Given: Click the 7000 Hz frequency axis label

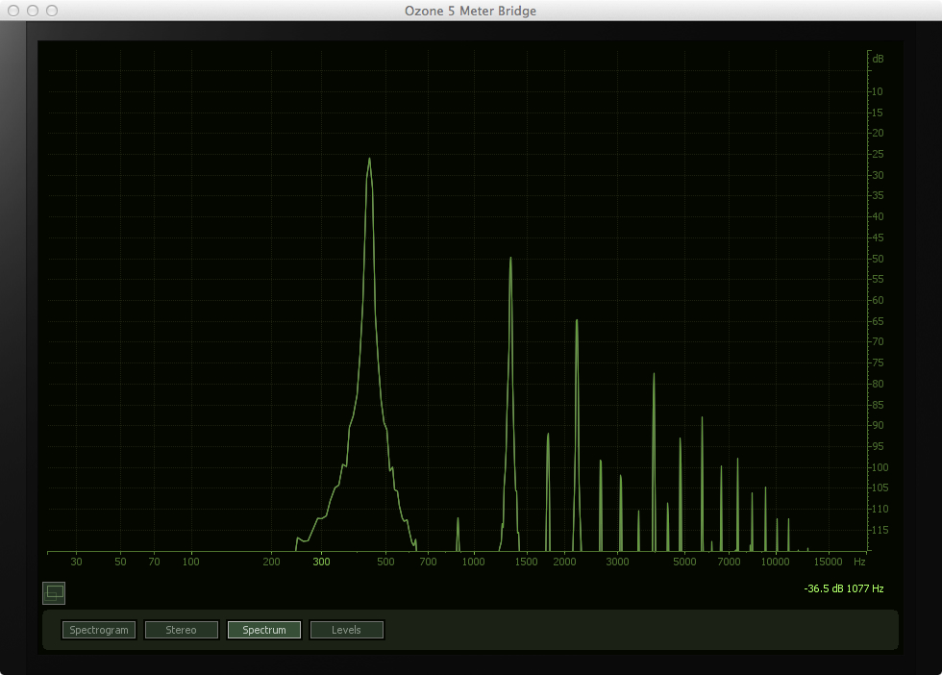Looking at the screenshot, I should point(730,562).
